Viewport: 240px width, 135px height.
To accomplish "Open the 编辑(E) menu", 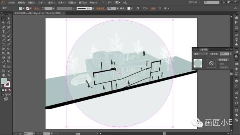I will [21, 3].
